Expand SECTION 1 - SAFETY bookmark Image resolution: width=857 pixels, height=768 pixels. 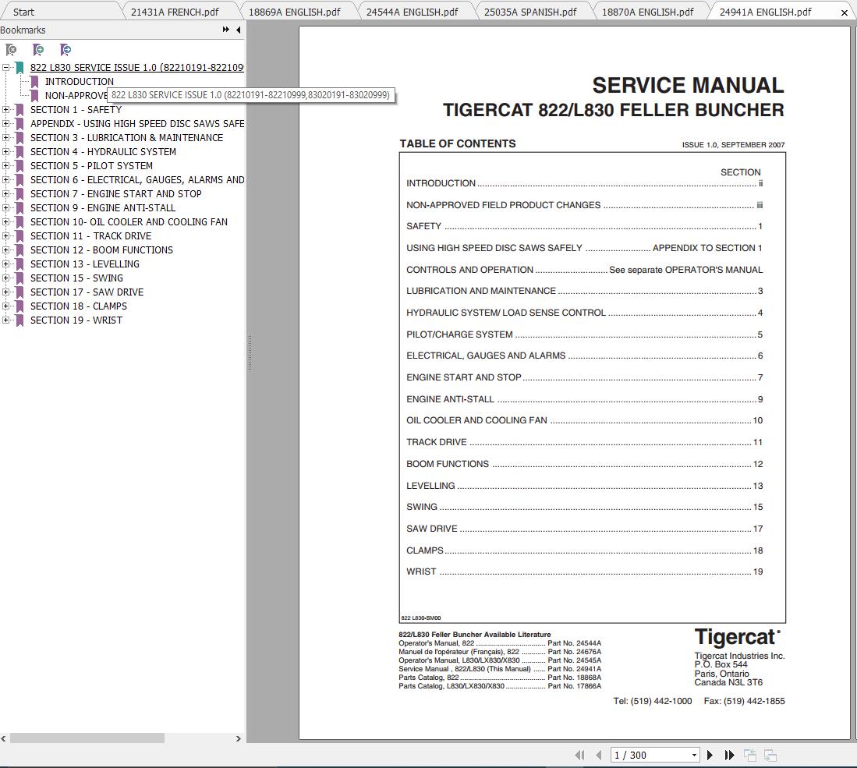(5, 110)
